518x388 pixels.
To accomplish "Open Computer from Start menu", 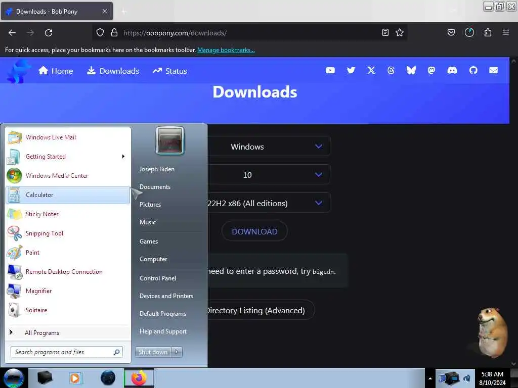I will coord(153,259).
